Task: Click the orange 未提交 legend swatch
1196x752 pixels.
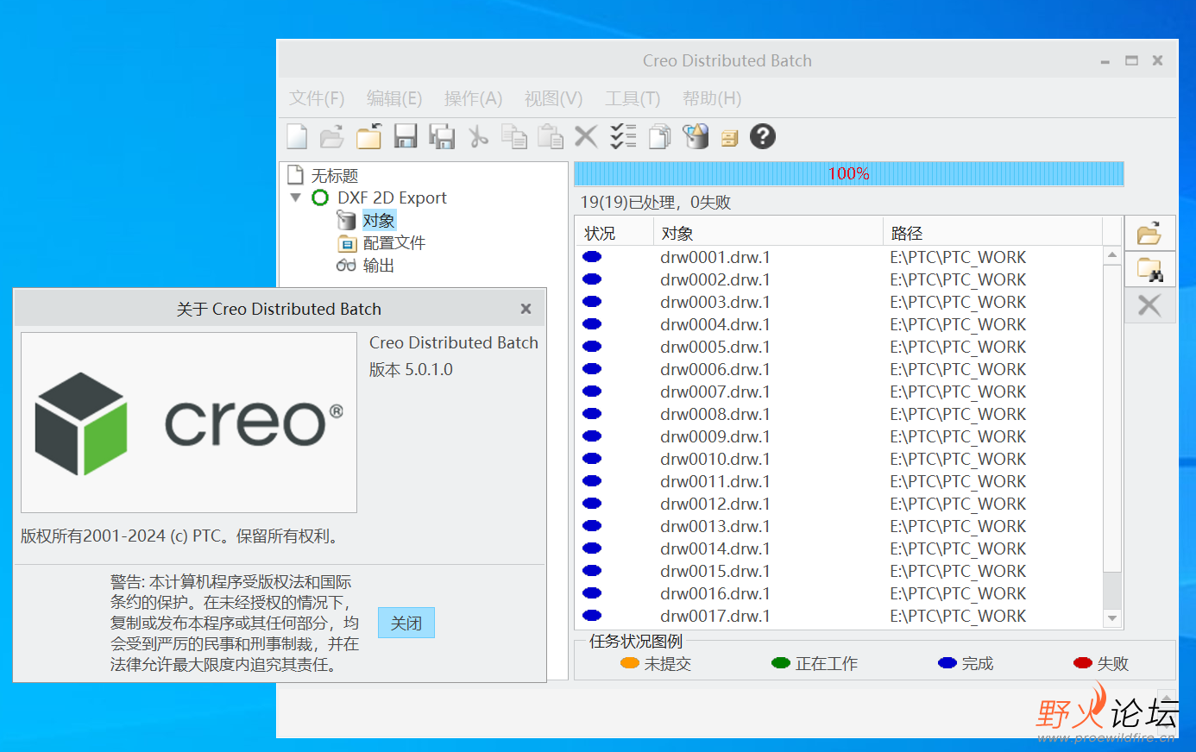Action: click(630, 662)
